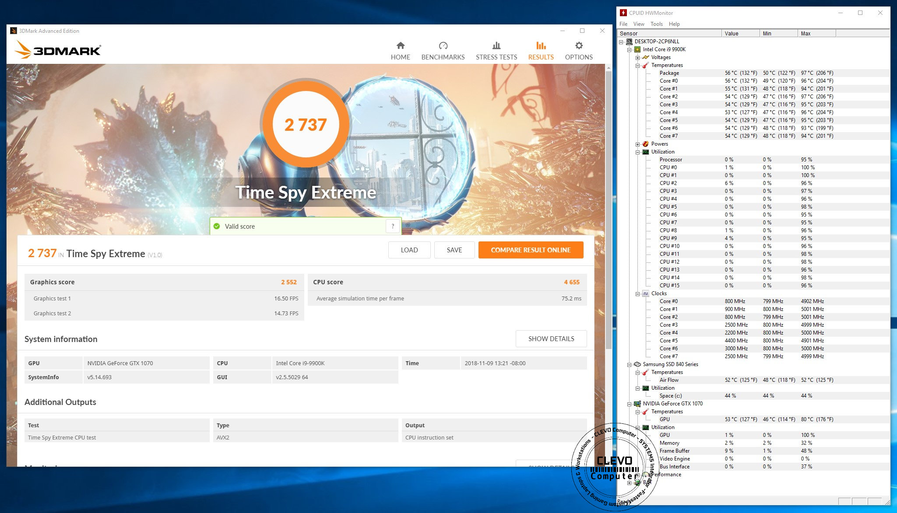Click the GPU Temperatures thermometer icon
This screenshot has height=513, width=897.
tap(646, 412)
